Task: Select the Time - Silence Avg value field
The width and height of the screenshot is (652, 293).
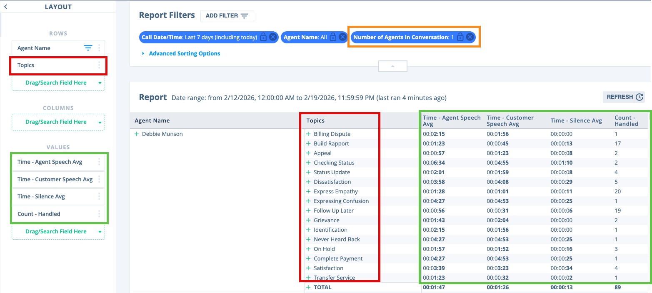Action: (x=58, y=196)
